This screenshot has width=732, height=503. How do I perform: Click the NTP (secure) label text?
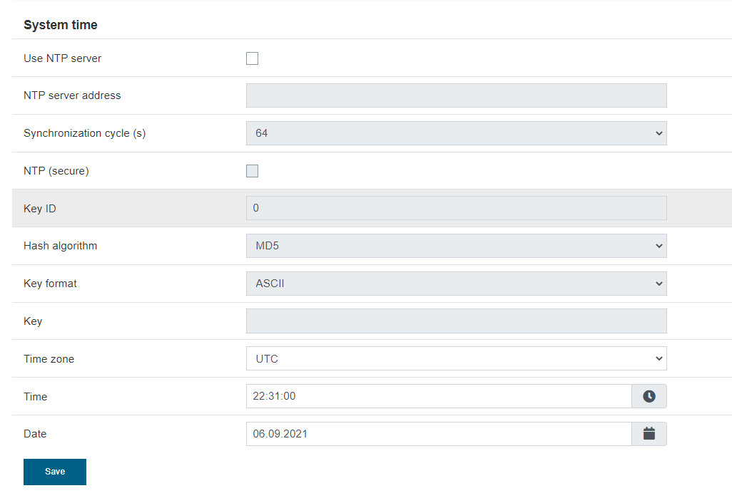tap(56, 171)
